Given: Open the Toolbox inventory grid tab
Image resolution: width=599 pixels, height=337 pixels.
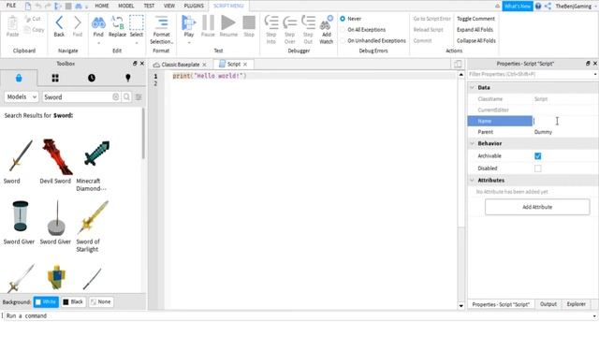Looking at the screenshot, I should click(55, 78).
